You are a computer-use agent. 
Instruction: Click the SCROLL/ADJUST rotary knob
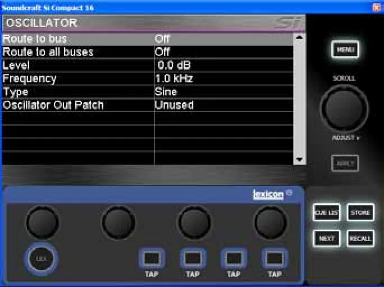(x=344, y=109)
